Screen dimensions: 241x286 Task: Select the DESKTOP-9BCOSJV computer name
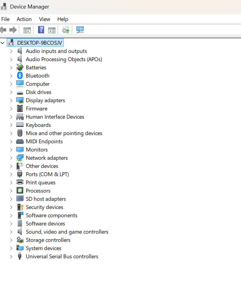coord(40,43)
